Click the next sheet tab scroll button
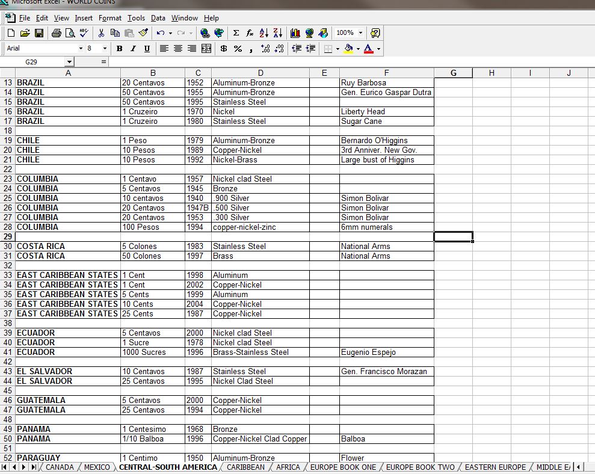This screenshot has height=474, width=595. (x=23, y=467)
